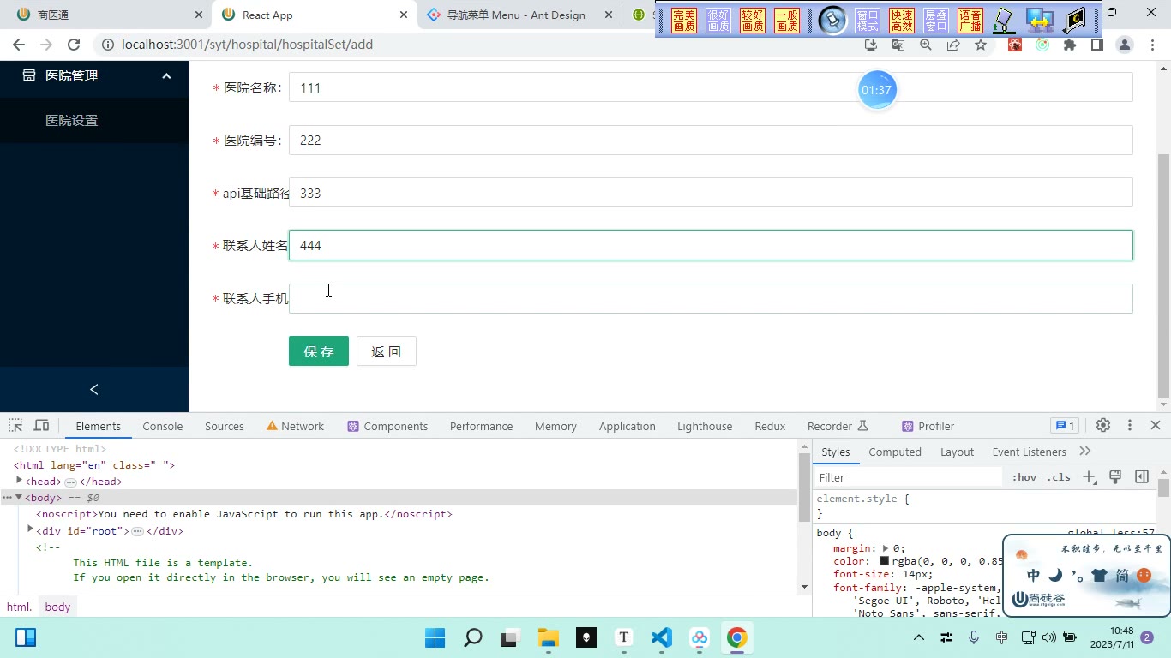The height and width of the screenshot is (658, 1171).
Task: Switch to the Console tab
Action: coord(163,426)
